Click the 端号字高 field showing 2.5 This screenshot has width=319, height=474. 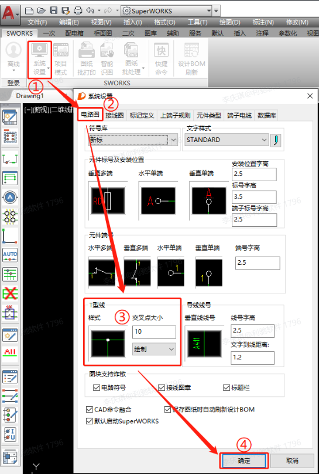(x=258, y=263)
